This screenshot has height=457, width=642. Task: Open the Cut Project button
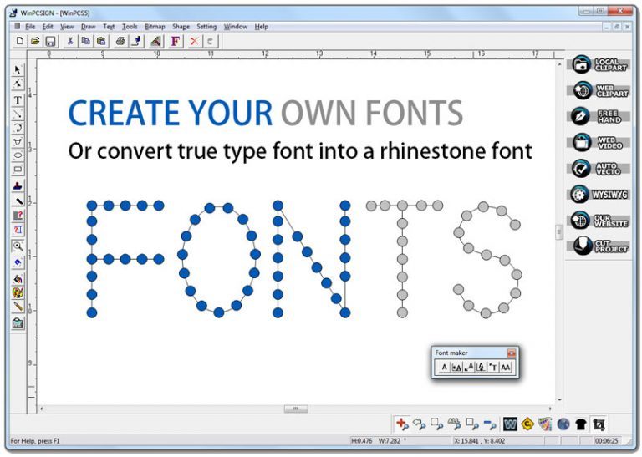click(x=599, y=246)
